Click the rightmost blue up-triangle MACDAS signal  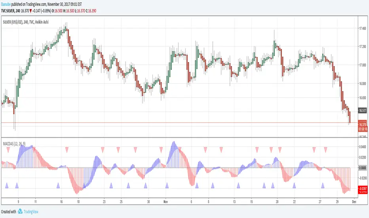tap(323, 185)
